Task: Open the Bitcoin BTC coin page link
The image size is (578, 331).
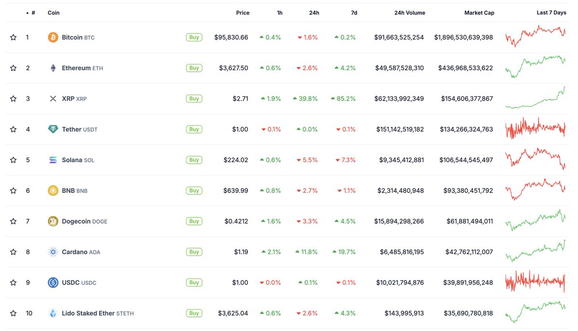Action: pos(78,37)
